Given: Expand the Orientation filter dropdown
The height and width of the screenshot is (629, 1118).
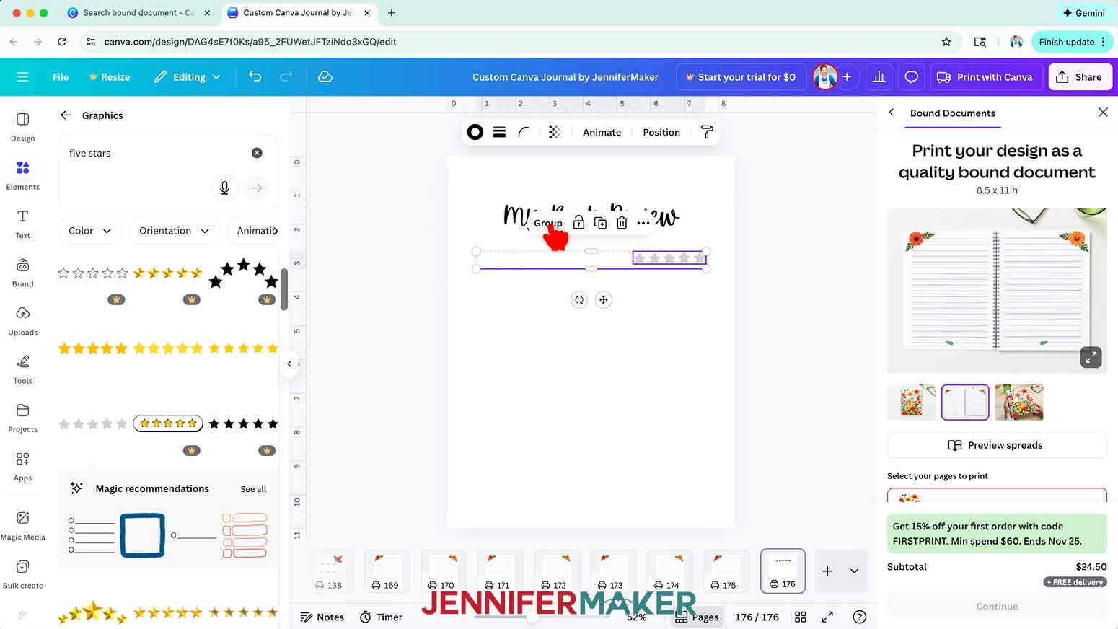Looking at the screenshot, I should point(174,231).
